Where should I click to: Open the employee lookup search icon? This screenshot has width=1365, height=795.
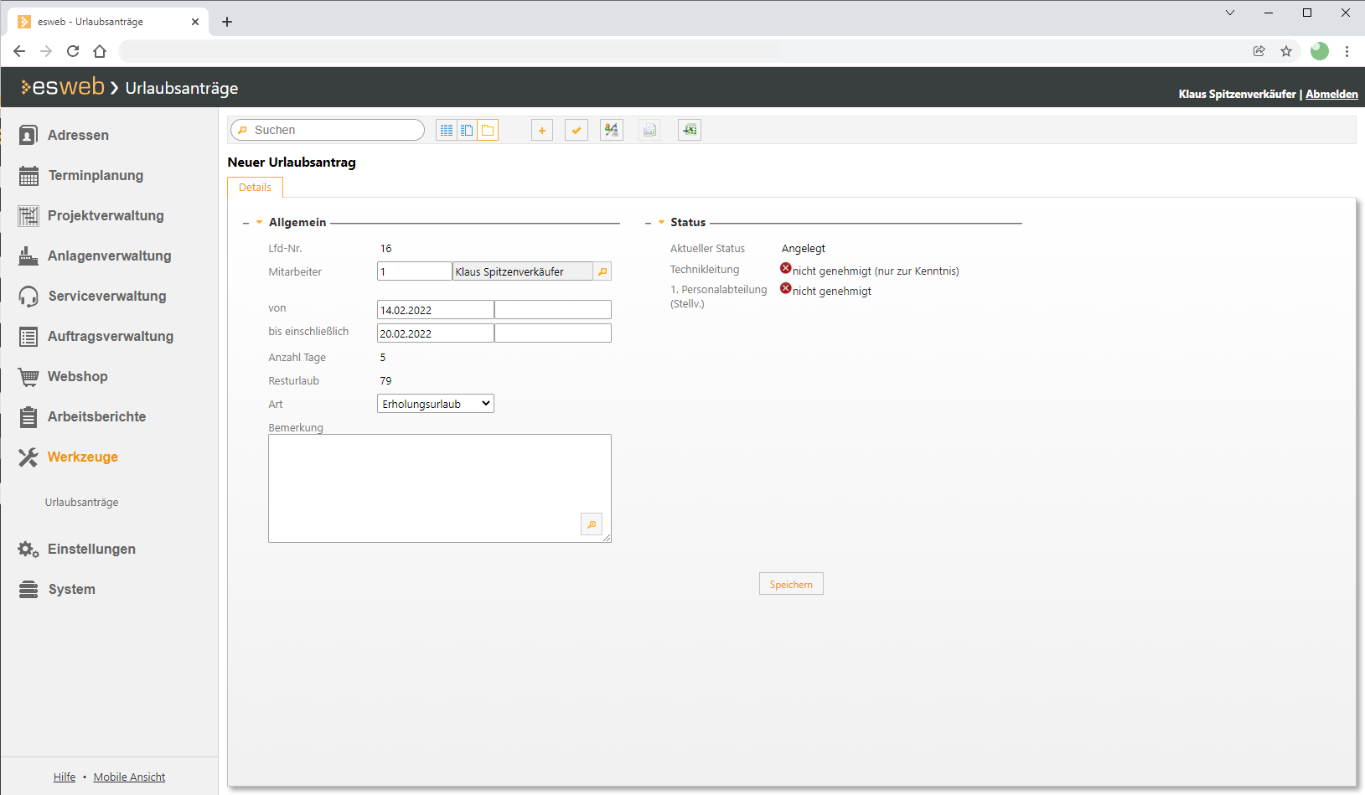(x=602, y=271)
